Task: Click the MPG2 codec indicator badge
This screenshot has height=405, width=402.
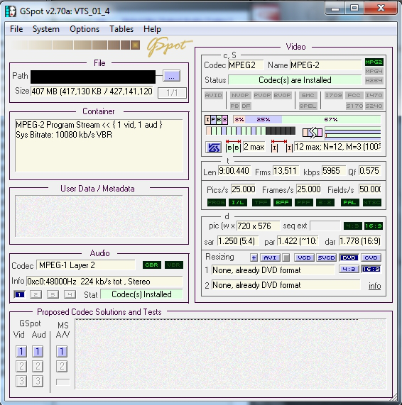Action: pyautogui.click(x=374, y=62)
